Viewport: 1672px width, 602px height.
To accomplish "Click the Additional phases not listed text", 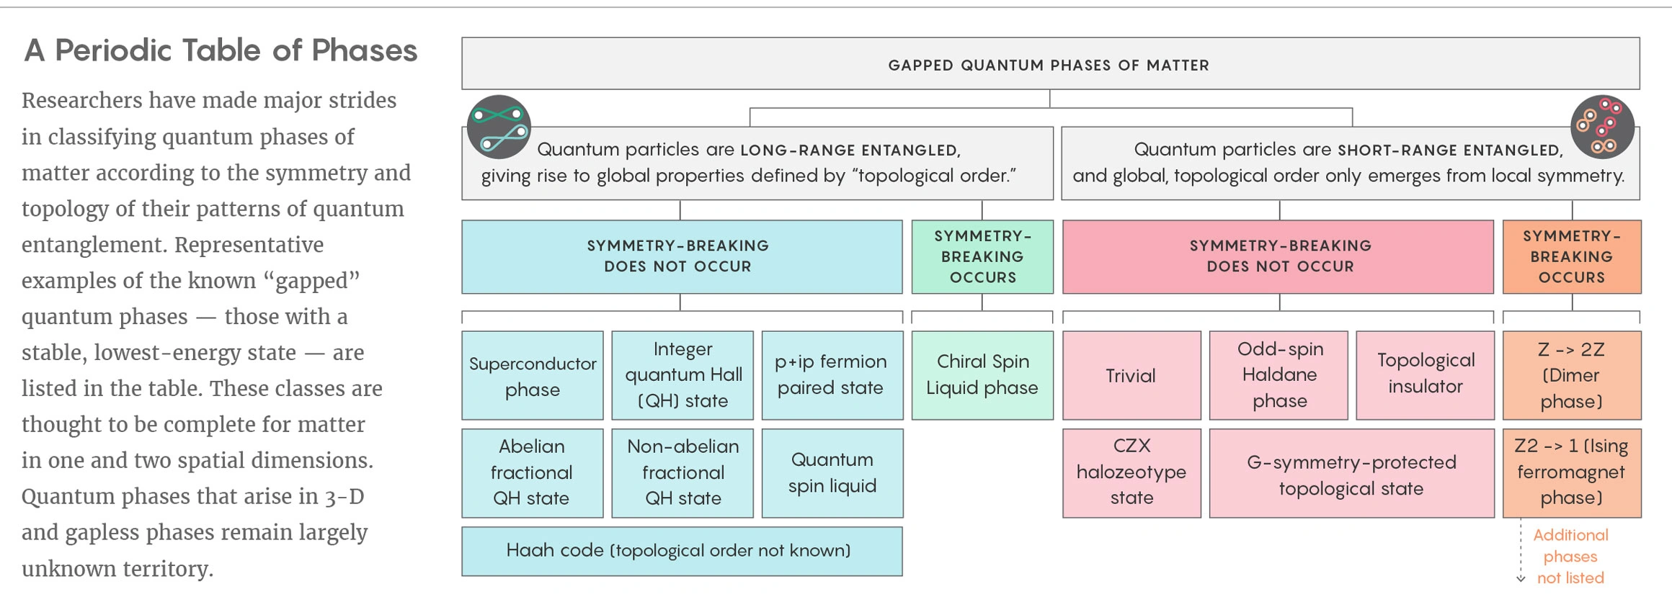I will coord(1570,557).
